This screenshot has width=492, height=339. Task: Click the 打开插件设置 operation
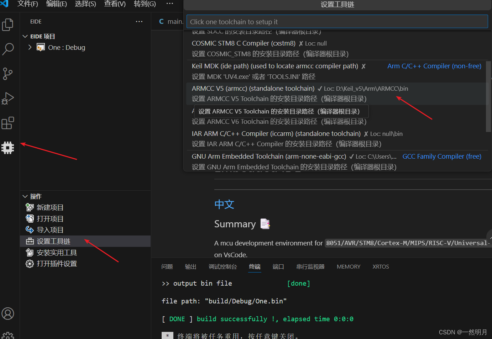pyautogui.click(x=85, y=264)
